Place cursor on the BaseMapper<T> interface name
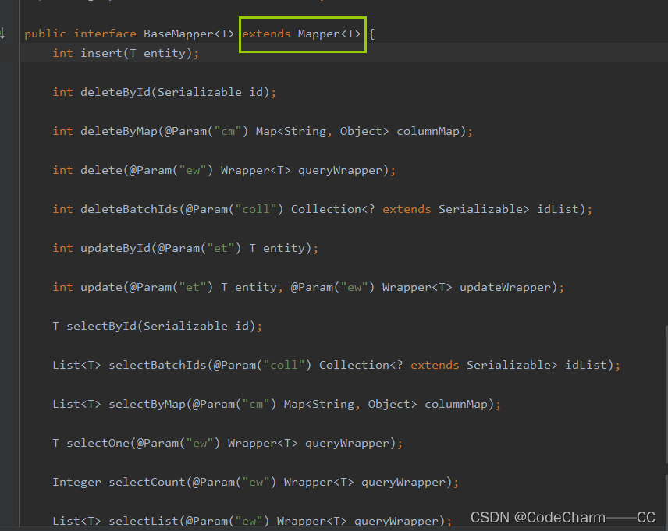 (189, 34)
